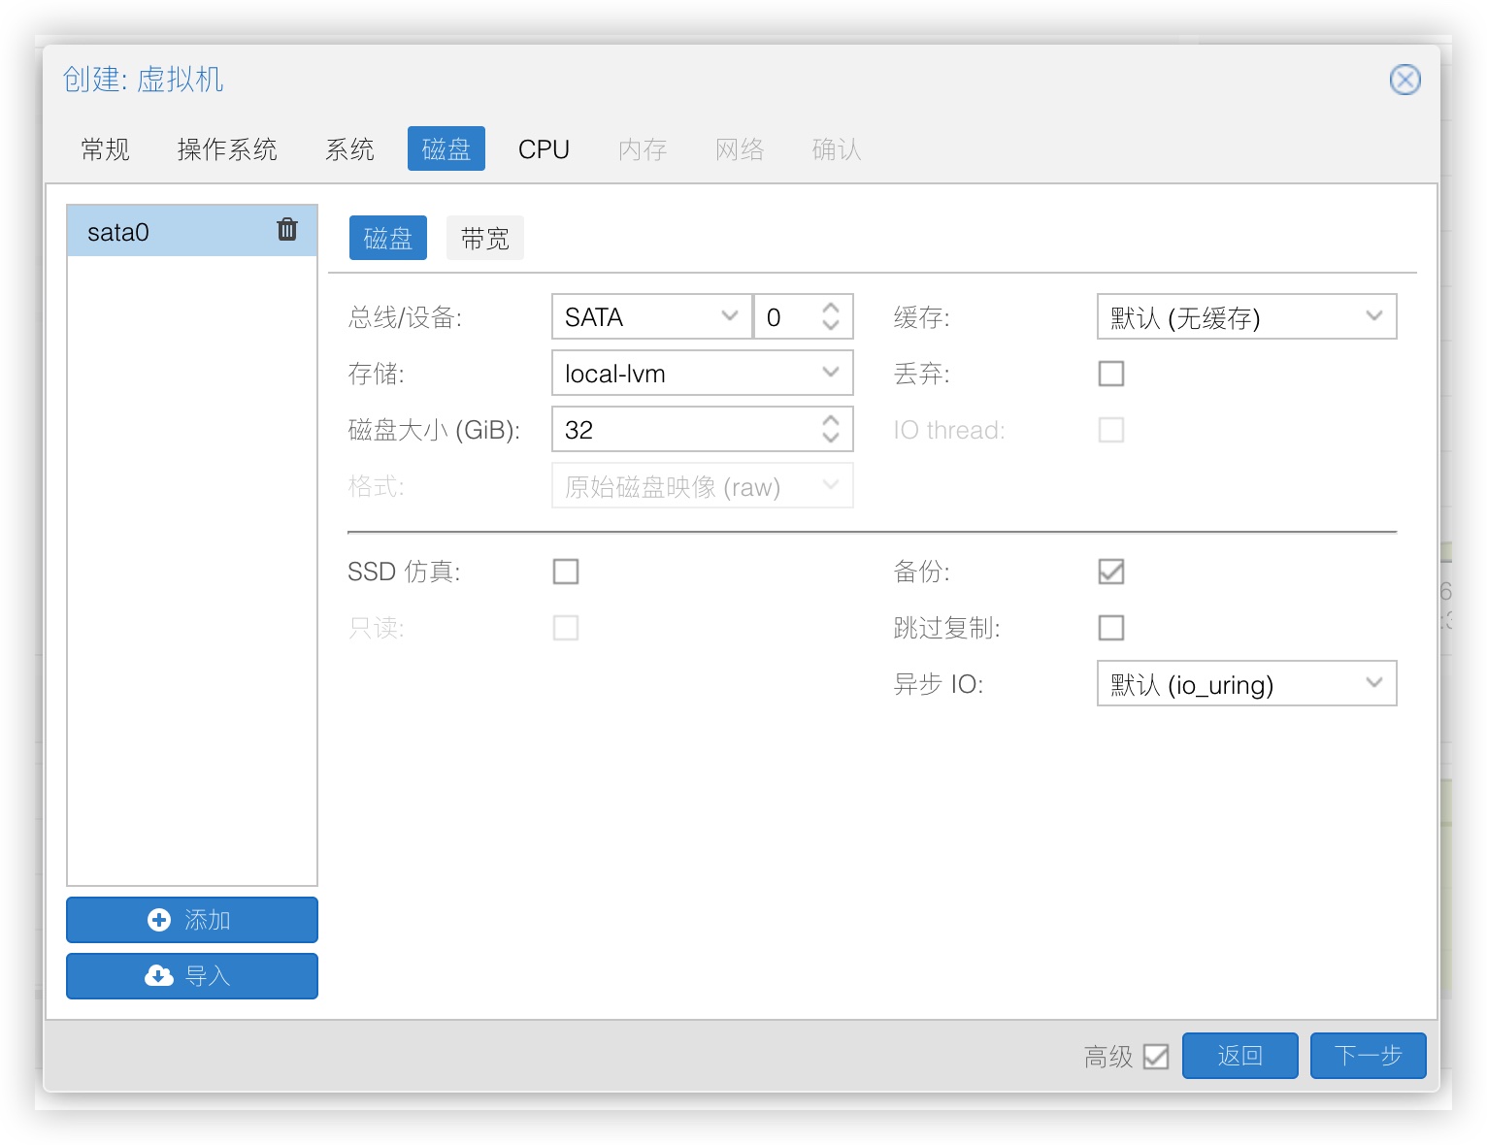
Task: Toggle the Advanced (高级) checkbox
Action: coord(1156,1056)
